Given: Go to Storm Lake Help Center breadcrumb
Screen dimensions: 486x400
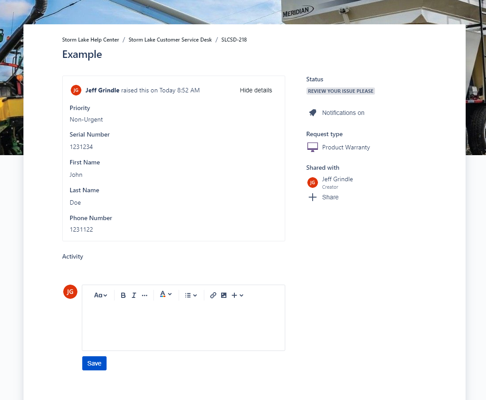Looking at the screenshot, I should pos(91,40).
